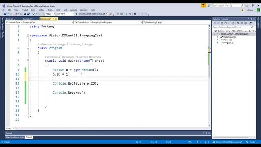The height and width of the screenshot is (147, 261).
Task: Pin the Program.cs tab
Action: coord(53,19)
